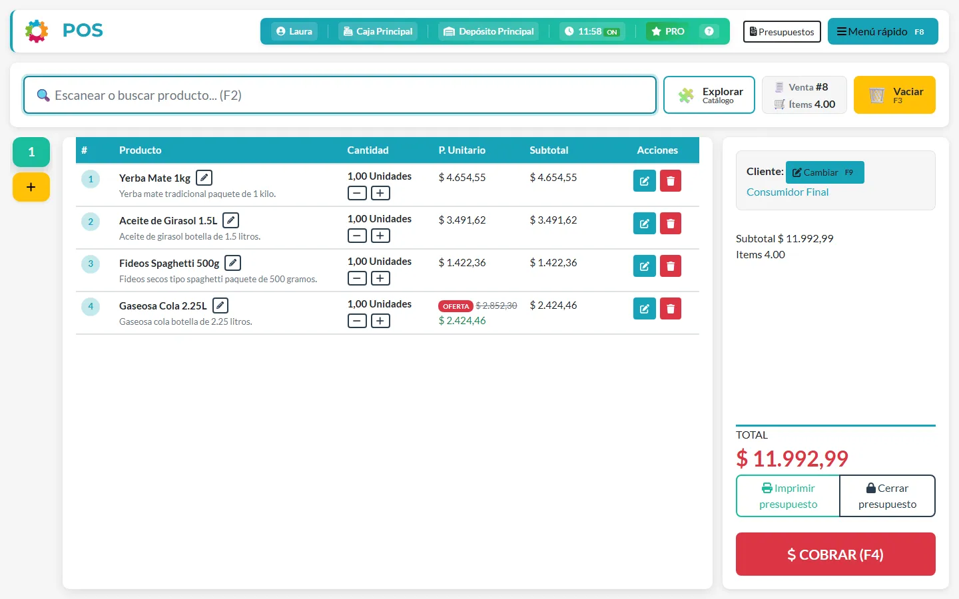Increase Yerba Mate quantity by one

pyautogui.click(x=380, y=193)
